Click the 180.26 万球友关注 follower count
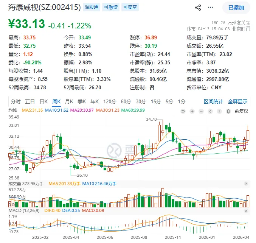 [x=231, y=23]
